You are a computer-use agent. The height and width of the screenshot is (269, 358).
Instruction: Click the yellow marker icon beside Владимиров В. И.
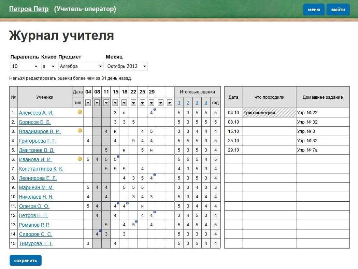tap(80, 130)
